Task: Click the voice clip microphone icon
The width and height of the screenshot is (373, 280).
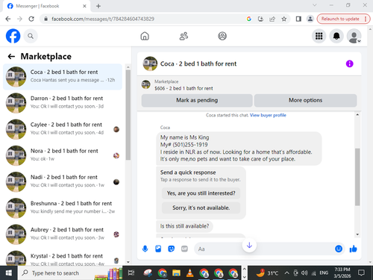Action: [x=145, y=249]
